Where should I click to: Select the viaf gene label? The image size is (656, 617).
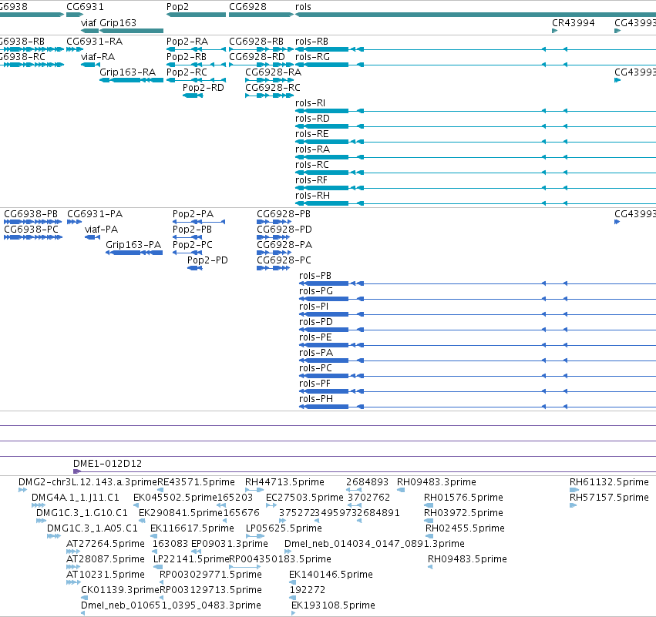click(x=89, y=22)
